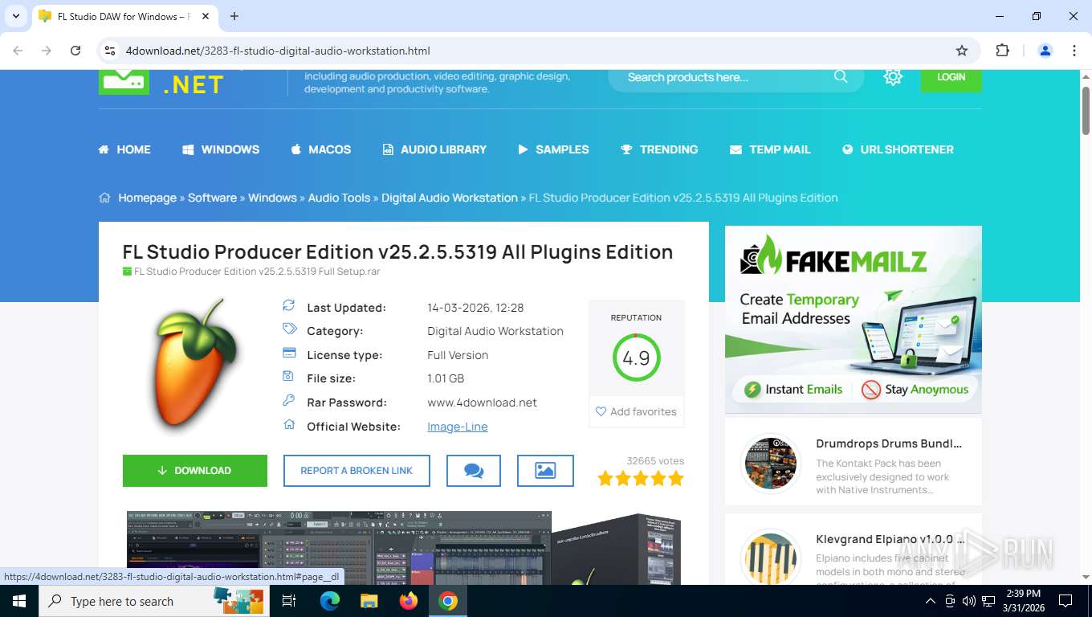Open volume control in system tray

tap(969, 601)
